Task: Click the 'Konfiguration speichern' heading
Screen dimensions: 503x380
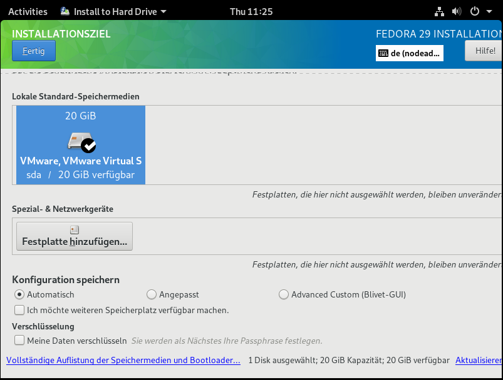Action: tap(66, 280)
